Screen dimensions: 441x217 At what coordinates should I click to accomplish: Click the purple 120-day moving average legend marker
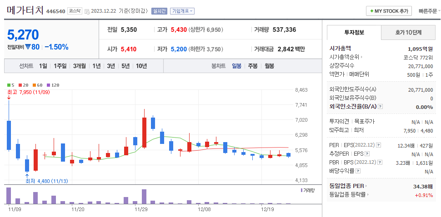(48, 85)
